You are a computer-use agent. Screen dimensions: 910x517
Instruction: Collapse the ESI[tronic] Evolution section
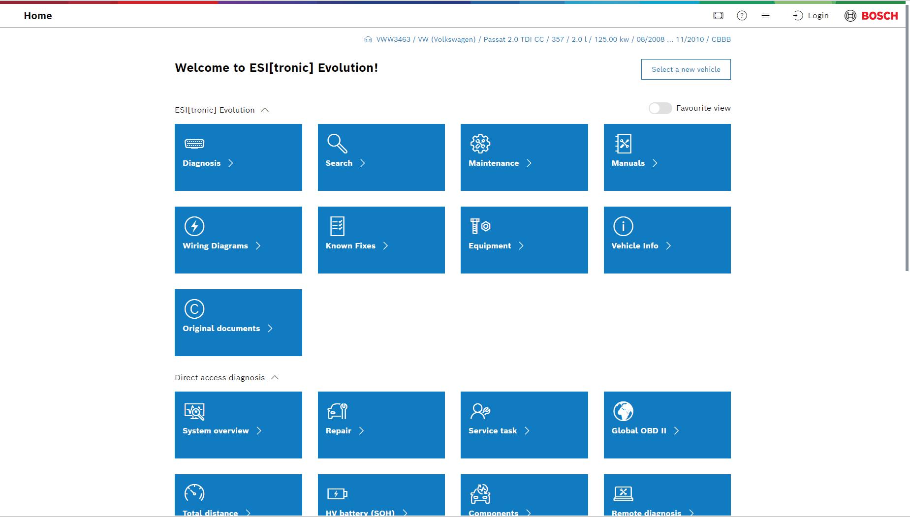[x=265, y=110]
